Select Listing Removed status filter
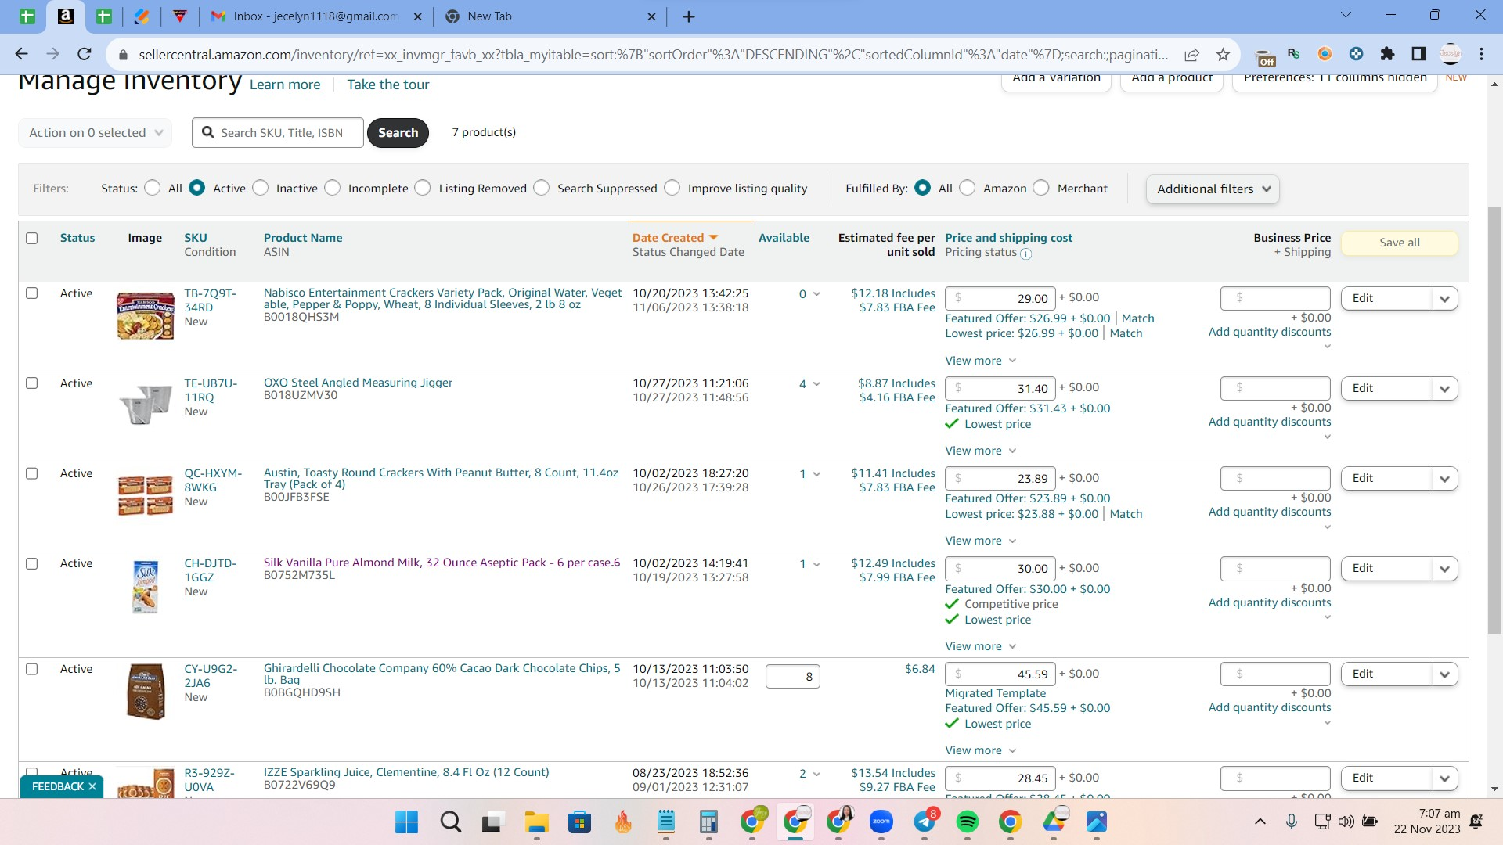1503x845 pixels. coord(423,188)
